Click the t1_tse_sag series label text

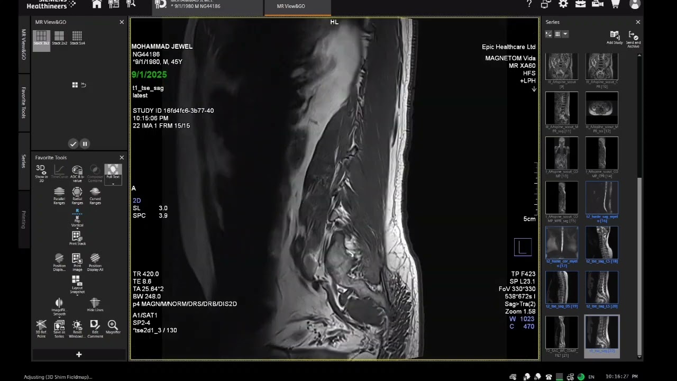148,88
